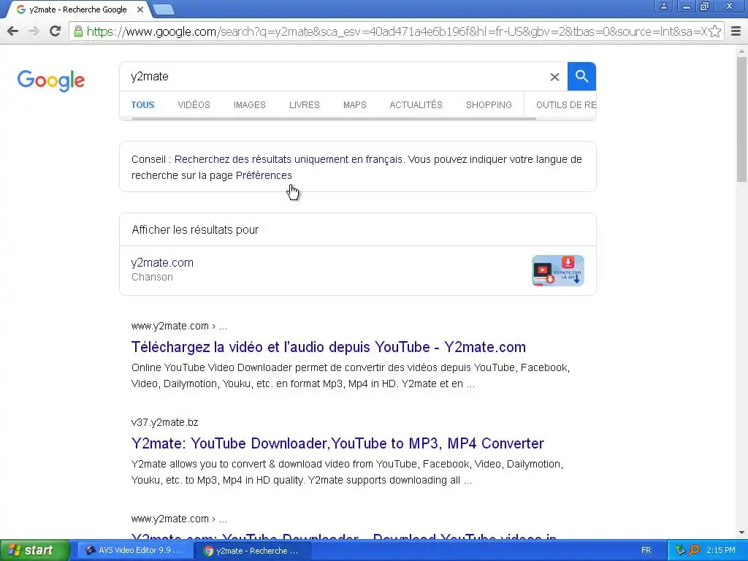Viewport: 748px width, 561px height.
Task: Click the scrollbar down arrow
Action: click(x=741, y=533)
